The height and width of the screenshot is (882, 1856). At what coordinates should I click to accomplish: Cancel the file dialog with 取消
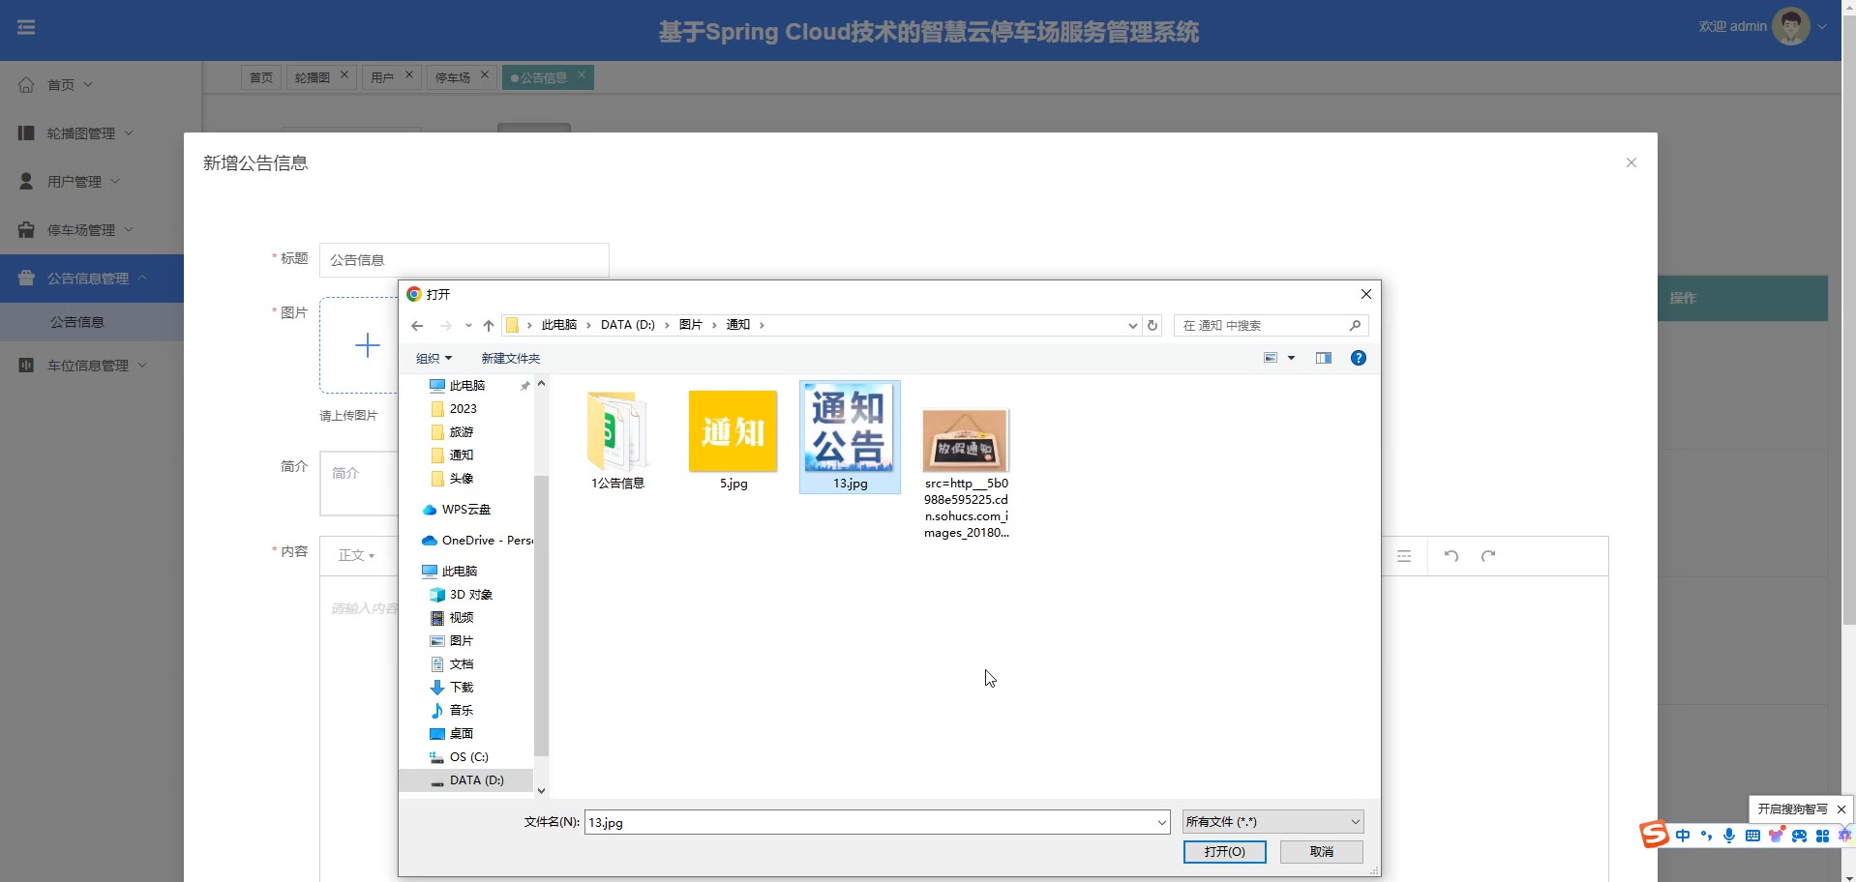click(x=1322, y=852)
